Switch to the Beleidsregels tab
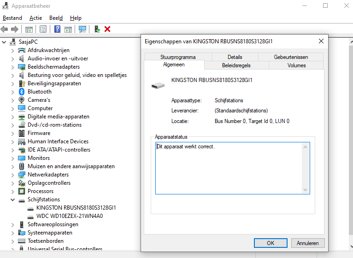This screenshot has height=258, width=353. pyautogui.click(x=236, y=65)
